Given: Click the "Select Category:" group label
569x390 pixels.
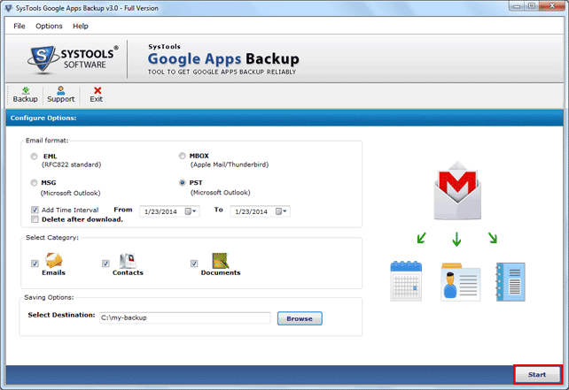Looking at the screenshot, I should (52, 238).
